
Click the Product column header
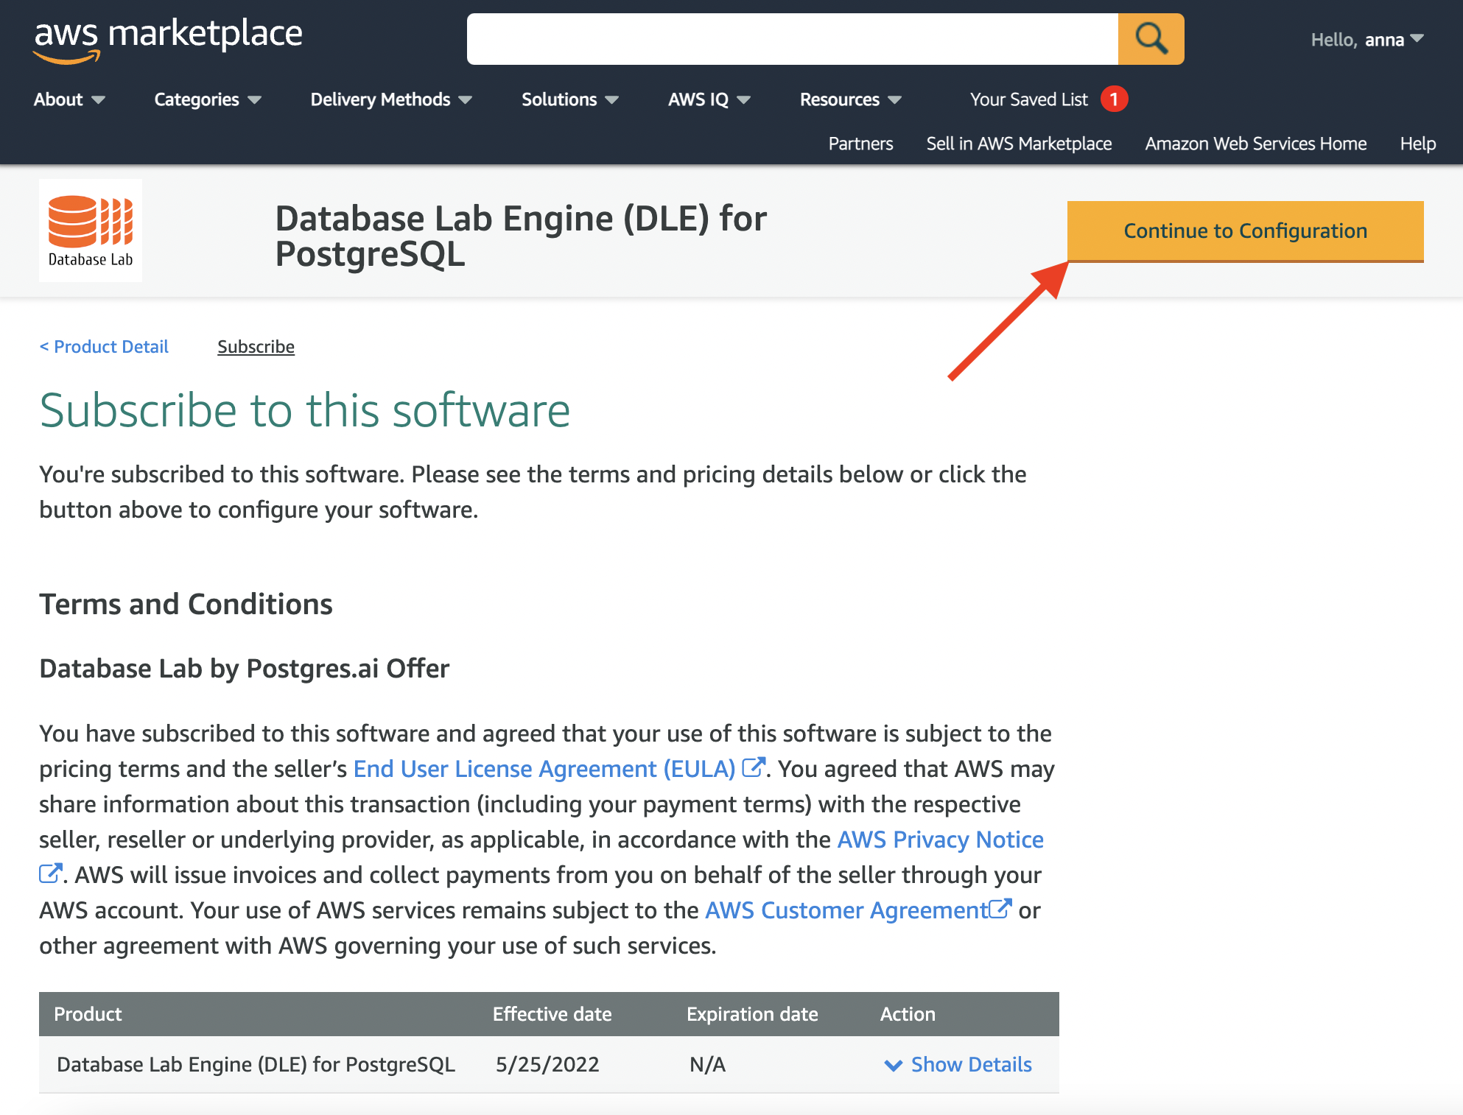pos(88,1014)
